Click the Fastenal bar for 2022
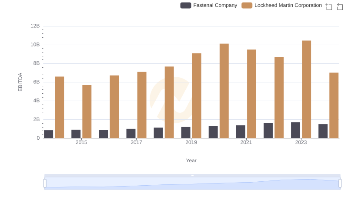 tap(268, 131)
